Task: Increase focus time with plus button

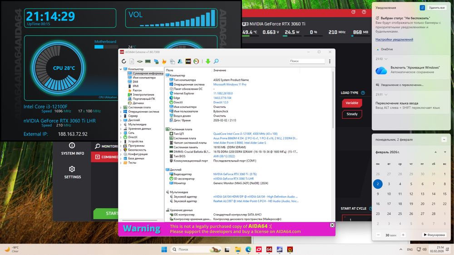Action: coord(403,235)
